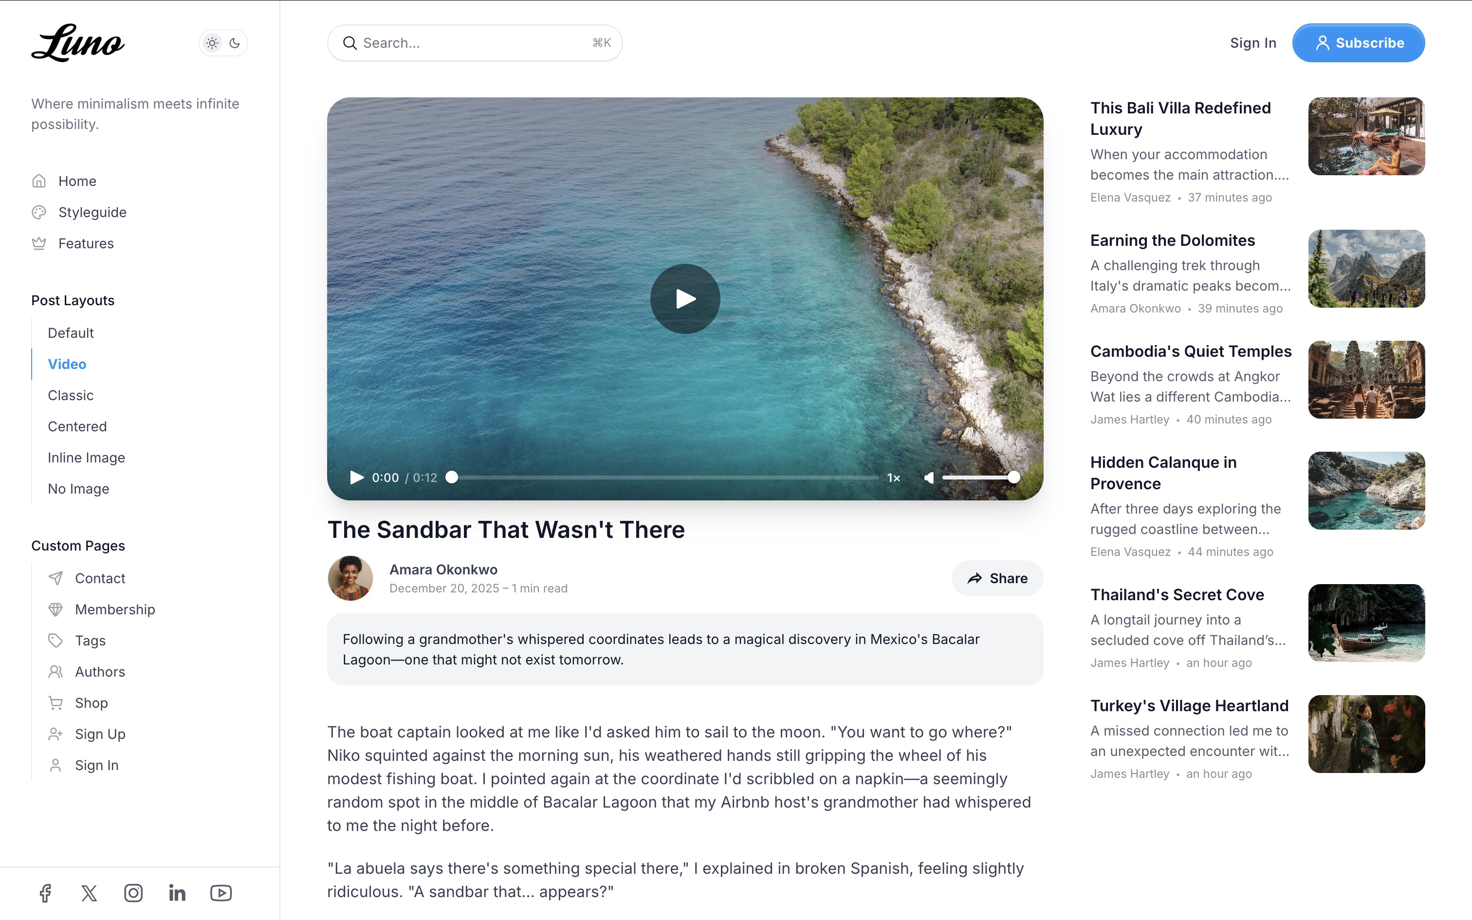1472x920 pixels.
Task: Mute the video with the speaker icon
Action: pyautogui.click(x=929, y=478)
